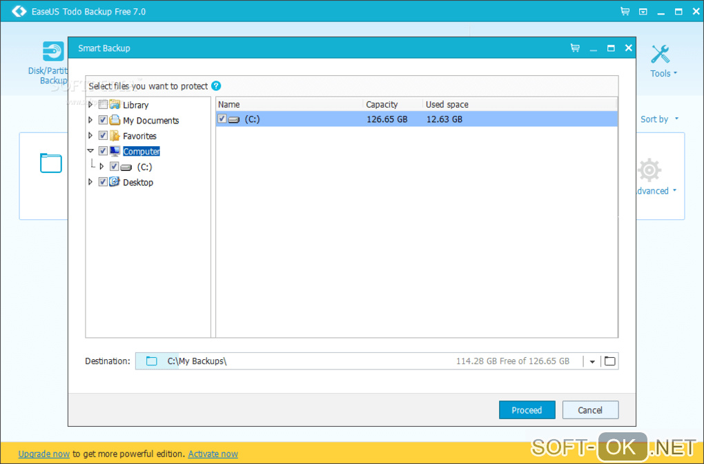The height and width of the screenshot is (464, 704).
Task: Sort by Used space column header
Action: click(x=520, y=105)
